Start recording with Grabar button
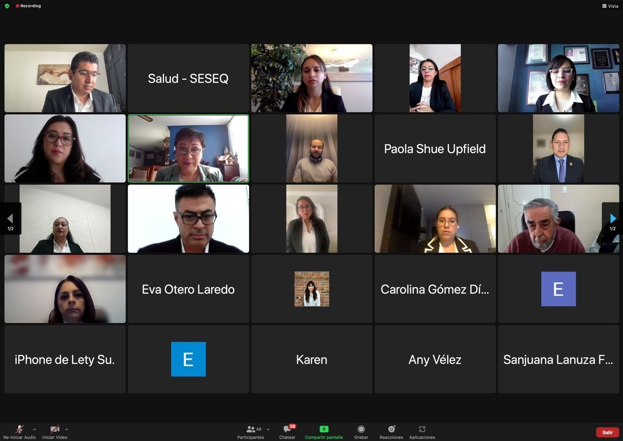The image size is (623, 441). 361,431
